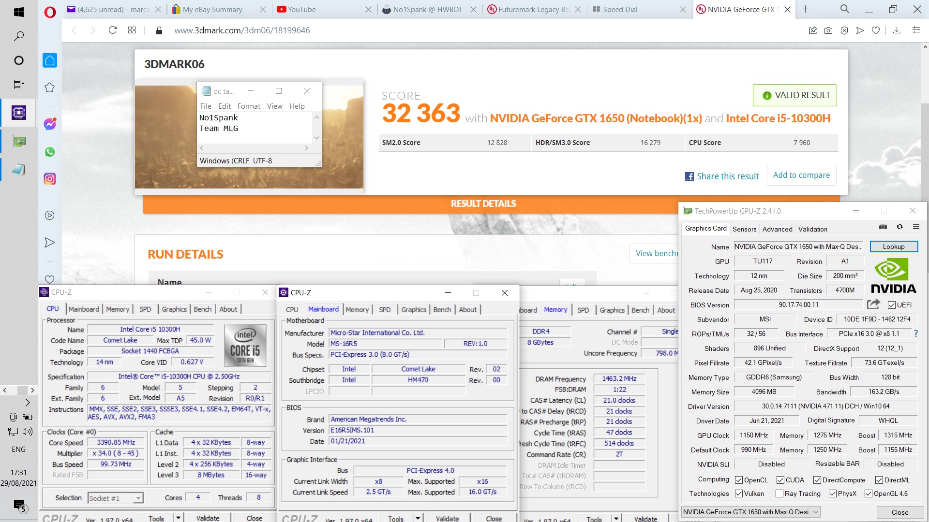
Task: Click the Close button at the bottom of GPU-Z
Action: pyautogui.click(x=900, y=512)
